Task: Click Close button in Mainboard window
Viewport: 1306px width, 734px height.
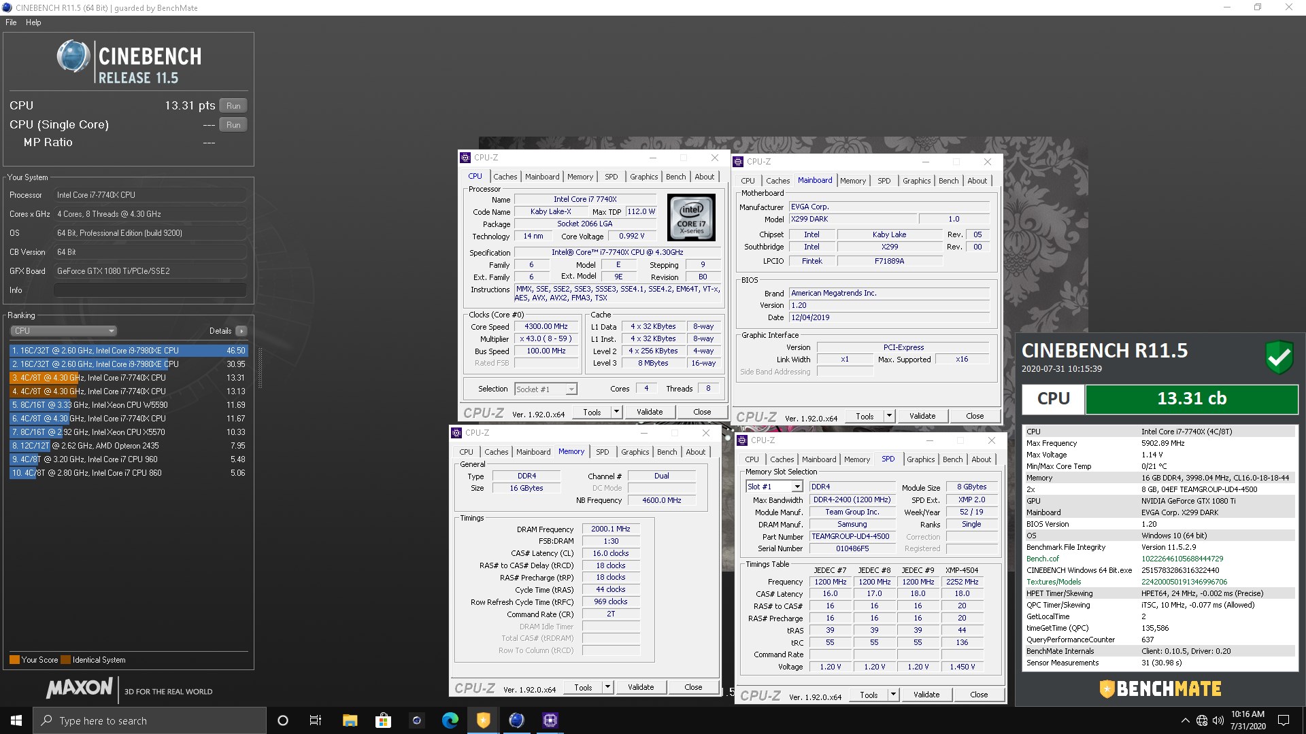Action: pos(975,416)
